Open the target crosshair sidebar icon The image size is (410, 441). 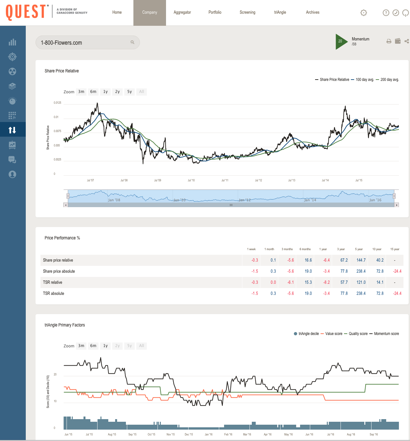pyautogui.click(x=12, y=57)
